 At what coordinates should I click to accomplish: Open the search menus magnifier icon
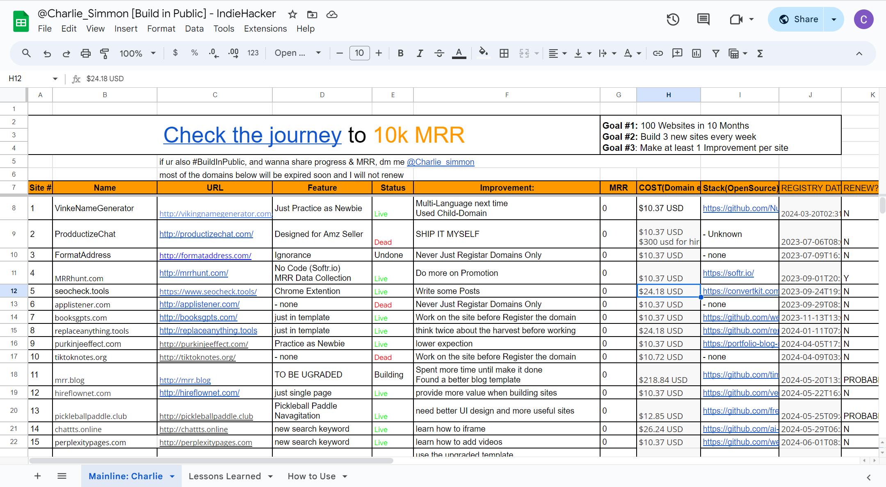click(26, 53)
